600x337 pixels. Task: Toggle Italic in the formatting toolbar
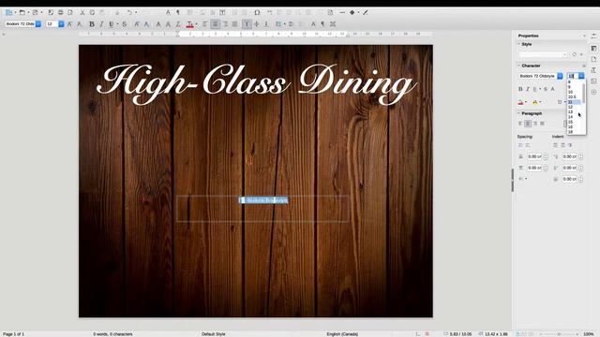[x=101, y=24]
